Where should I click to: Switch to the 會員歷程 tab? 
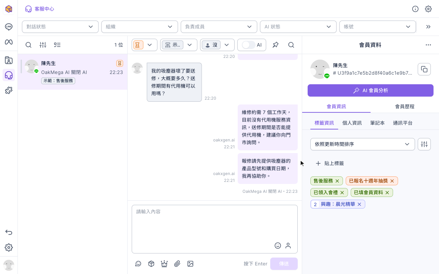pyautogui.click(x=405, y=107)
